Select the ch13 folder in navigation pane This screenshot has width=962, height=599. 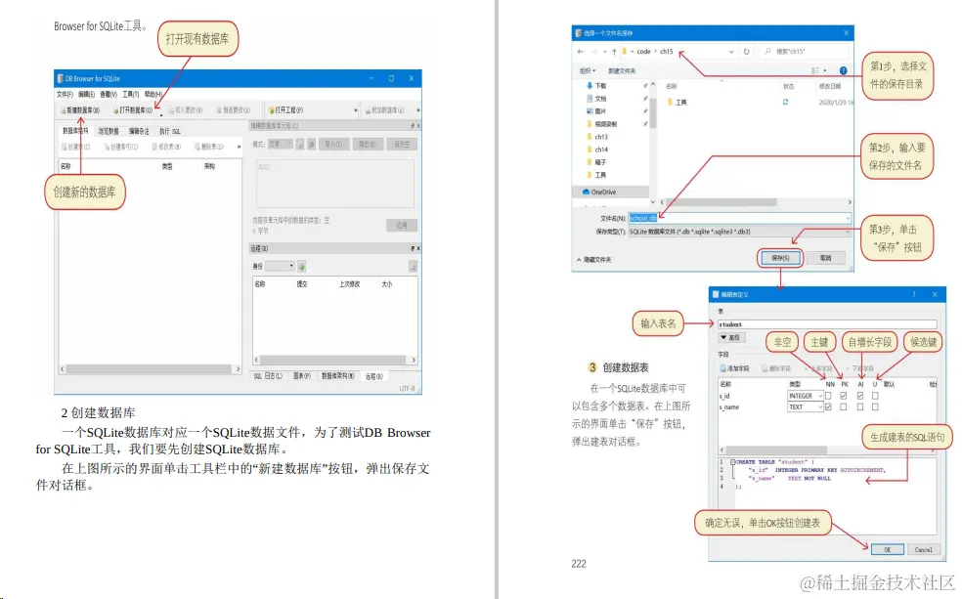(597, 137)
